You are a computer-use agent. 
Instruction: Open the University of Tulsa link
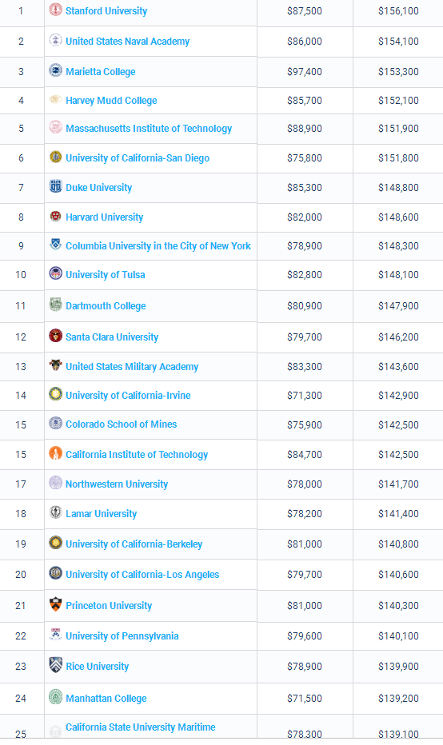[x=106, y=275]
